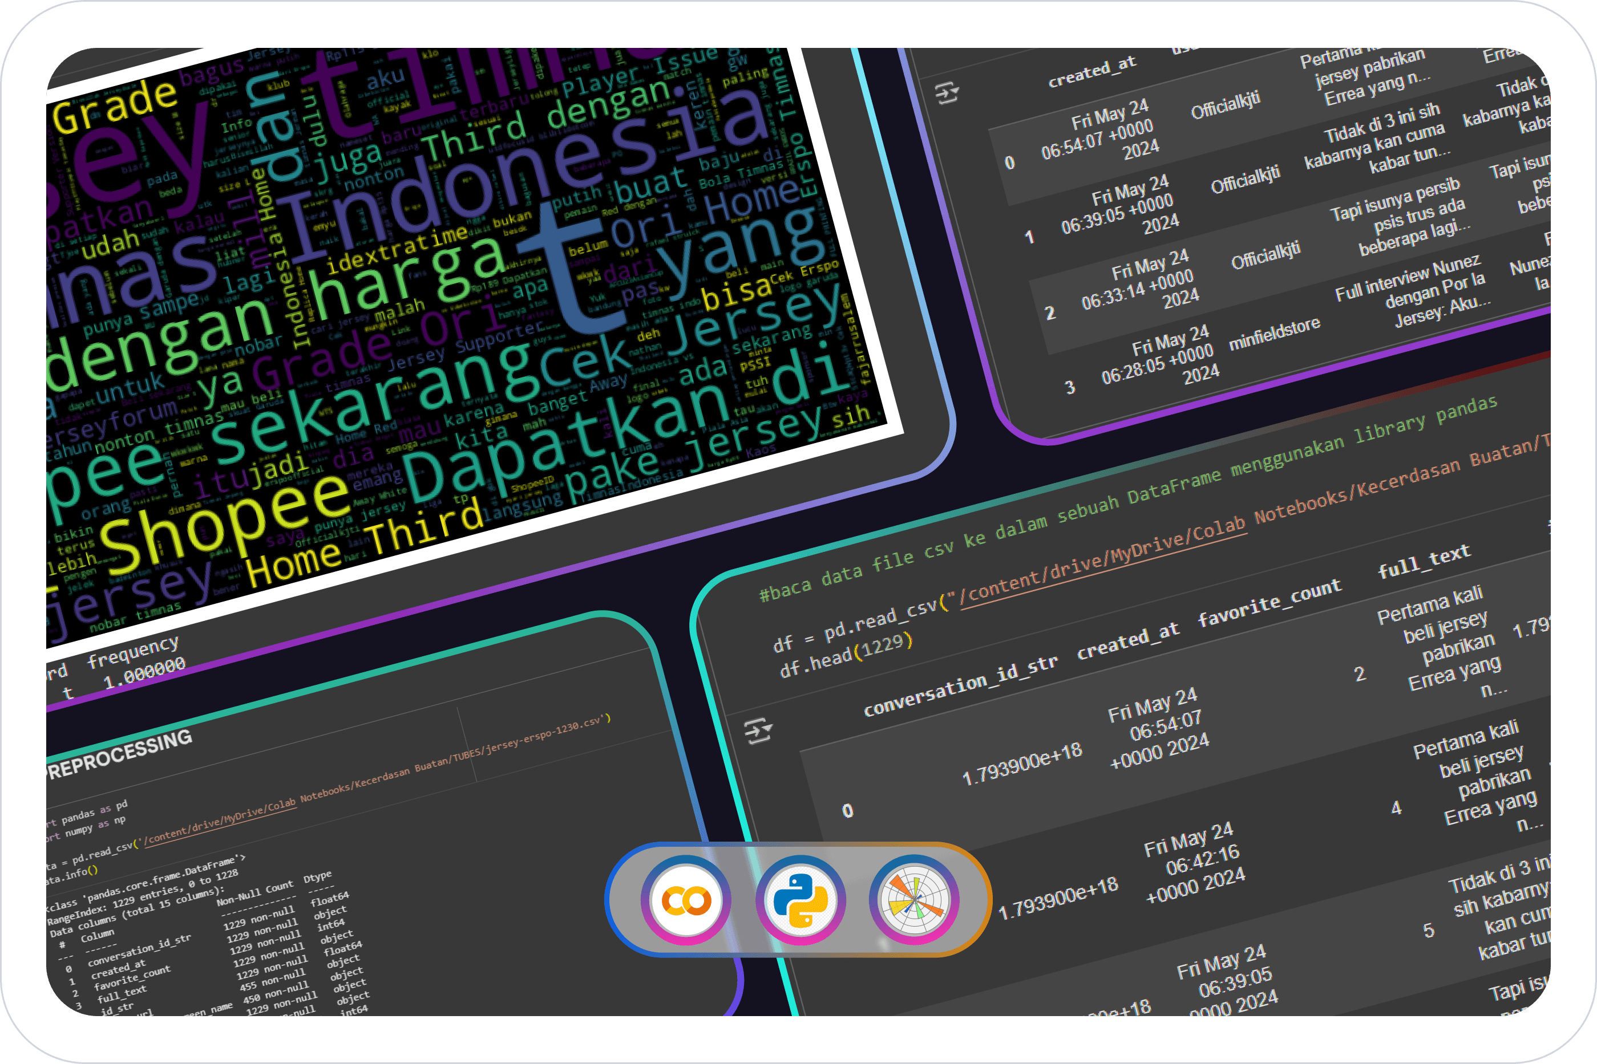
Task: Click '1.793900e+18' in row 0 of the lower table
Action: (1022, 764)
